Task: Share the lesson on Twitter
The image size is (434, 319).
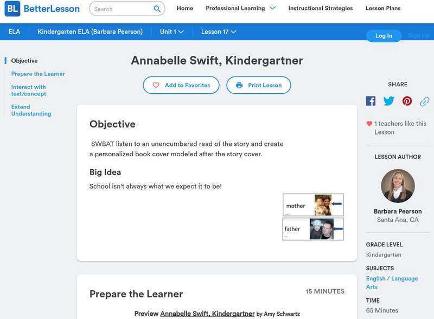Action: [x=388, y=100]
